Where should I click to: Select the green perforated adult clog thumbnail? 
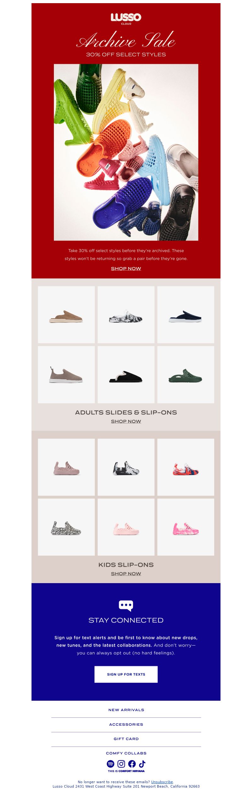click(x=186, y=375)
